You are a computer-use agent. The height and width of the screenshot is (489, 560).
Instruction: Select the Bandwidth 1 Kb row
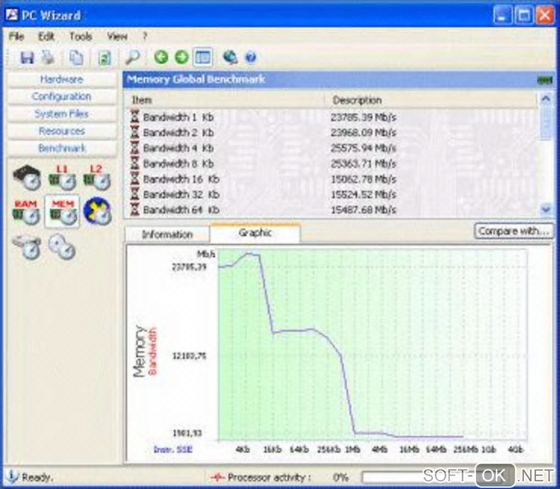(331, 117)
